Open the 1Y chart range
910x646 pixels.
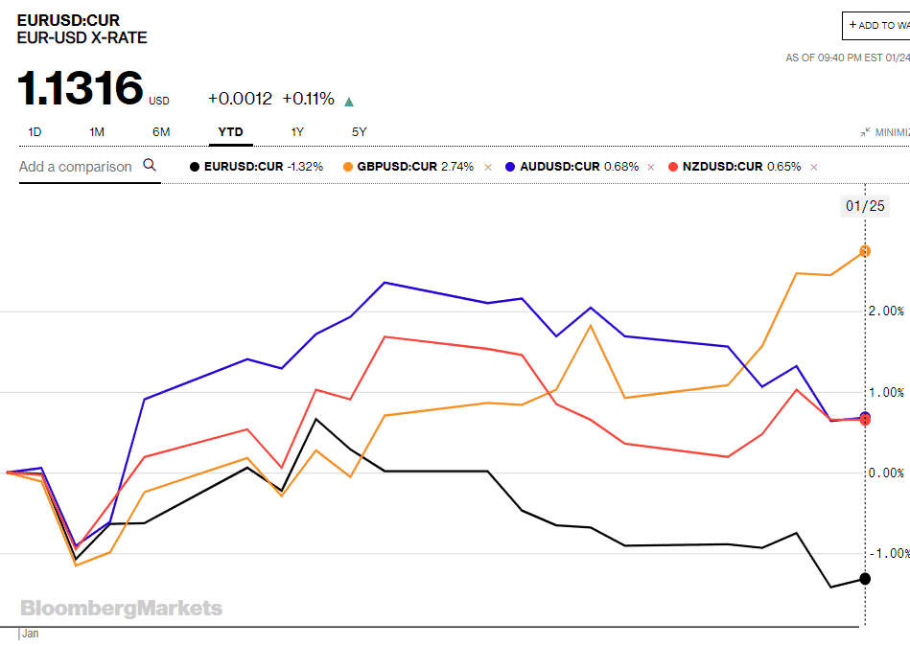point(297,132)
